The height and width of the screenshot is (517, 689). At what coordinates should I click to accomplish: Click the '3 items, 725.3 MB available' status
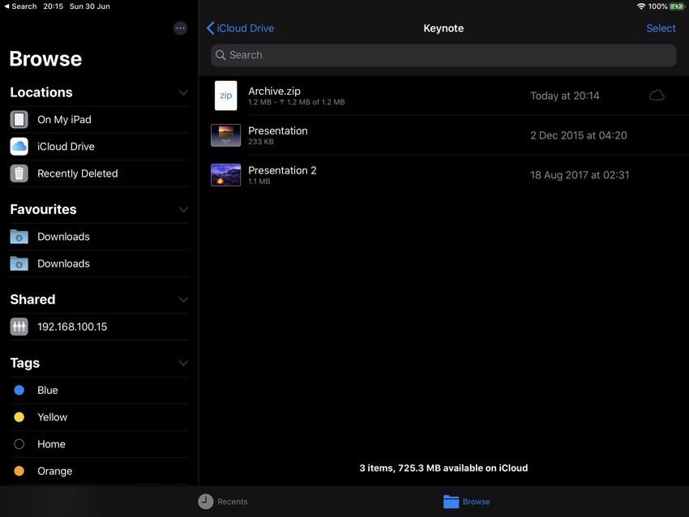point(443,468)
